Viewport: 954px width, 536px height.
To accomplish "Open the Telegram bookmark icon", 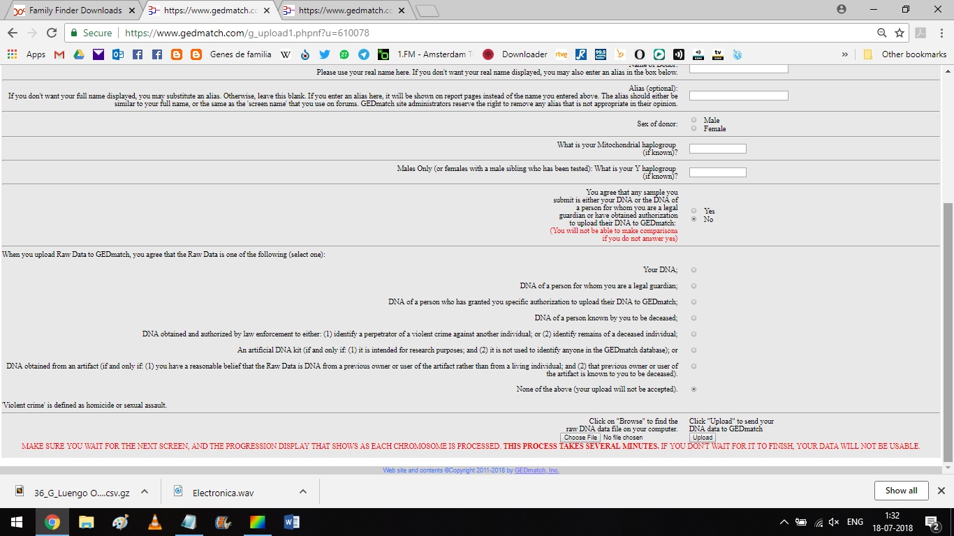I will pyautogui.click(x=364, y=54).
